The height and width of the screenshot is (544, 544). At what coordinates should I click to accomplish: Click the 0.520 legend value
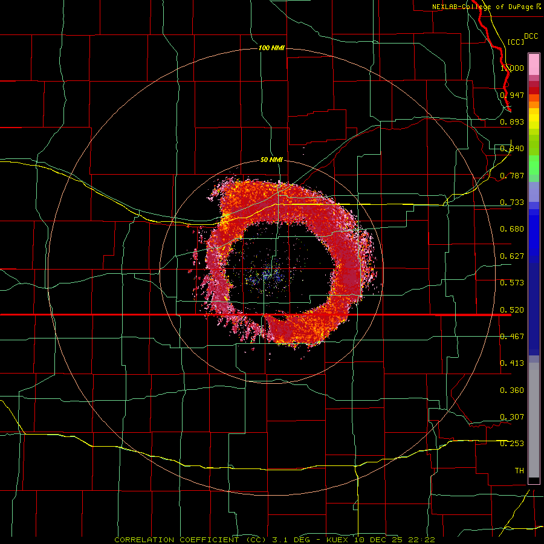click(x=512, y=310)
